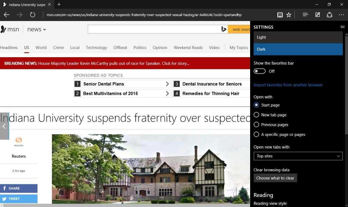Switch to the Politics news tab
Screen dimensions: 348x207
(x=140, y=48)
